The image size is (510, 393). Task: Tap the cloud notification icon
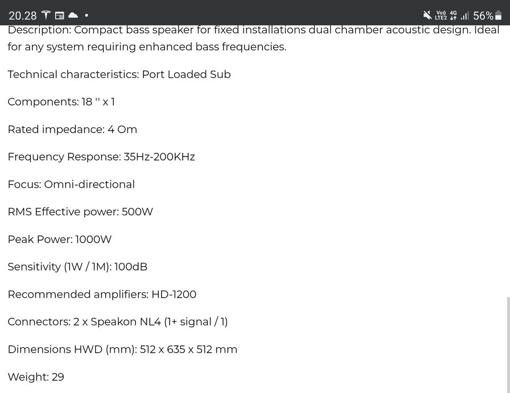coord(73,15)
